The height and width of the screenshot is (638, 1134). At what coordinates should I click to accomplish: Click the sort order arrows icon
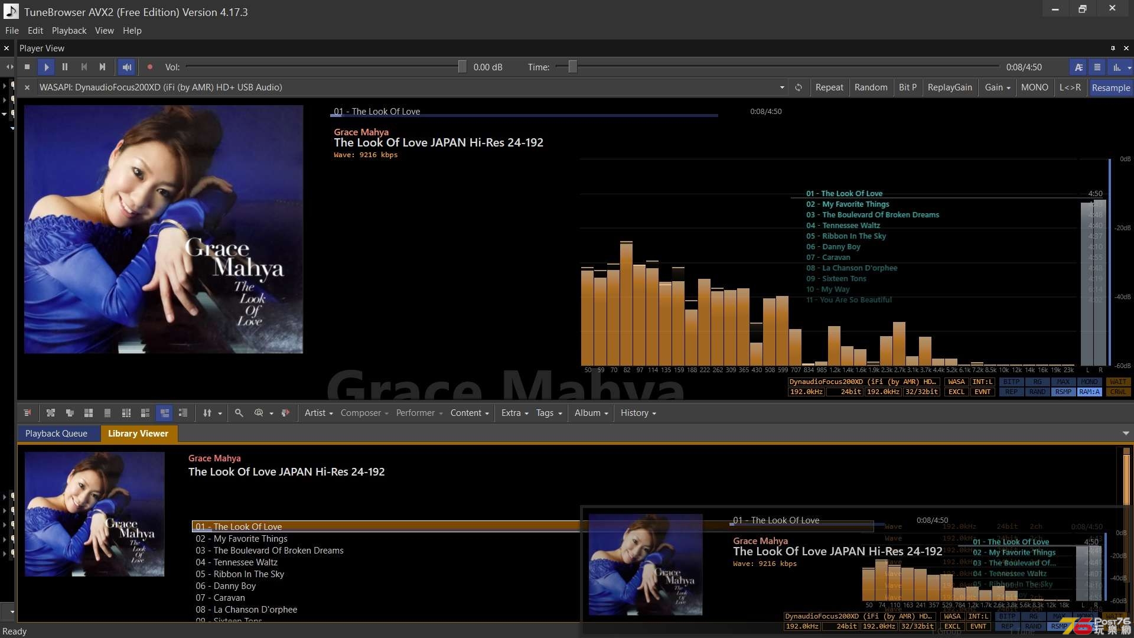click(207, 413)
